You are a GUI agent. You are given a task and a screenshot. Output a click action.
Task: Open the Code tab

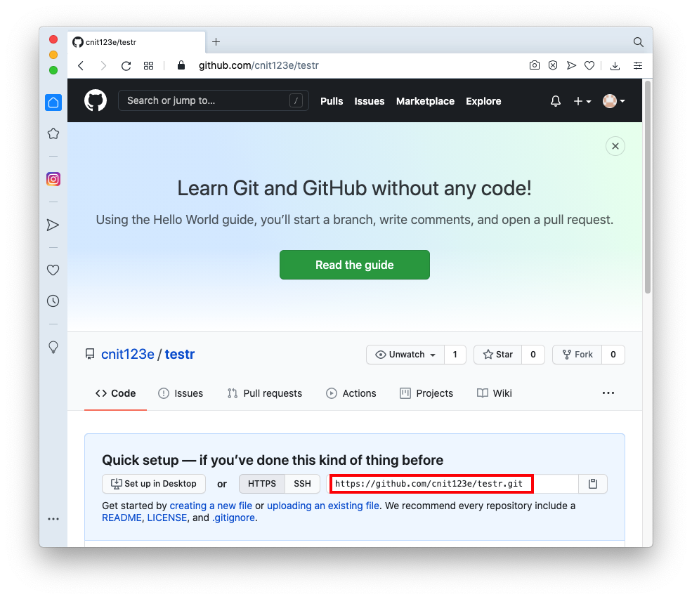coord(116,393)
